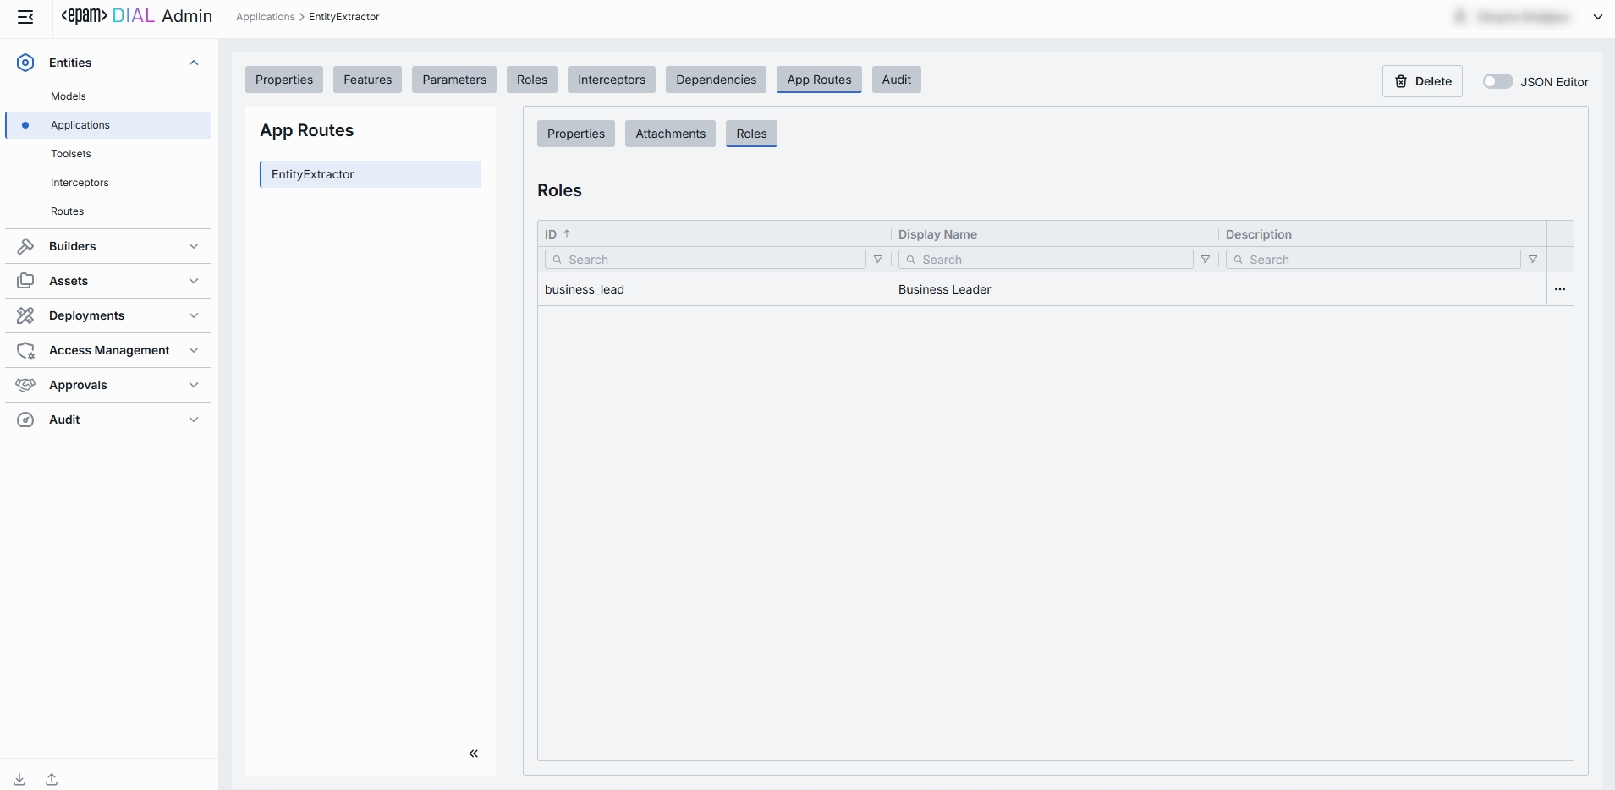Open the business_lead row three-dot menu
Screen dimensions: 1615x790
pos(1559,289)
